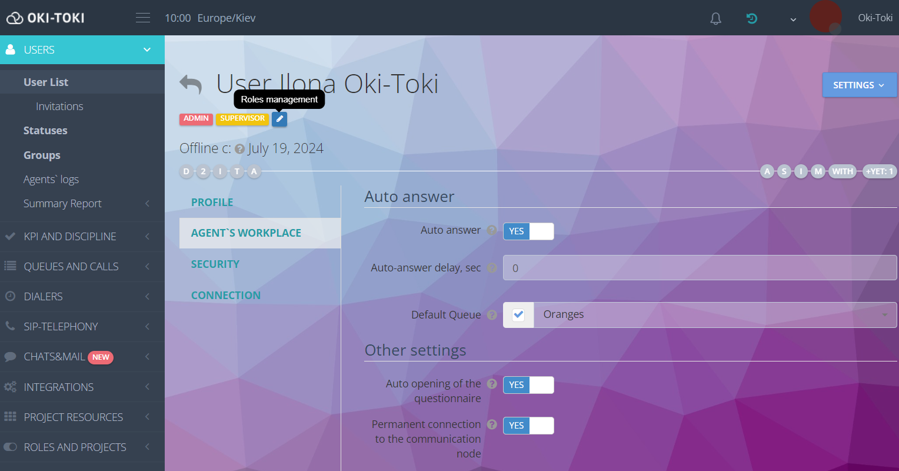Click the Auto-answer delay input field

pyautogui.click(x=699, y=268)
